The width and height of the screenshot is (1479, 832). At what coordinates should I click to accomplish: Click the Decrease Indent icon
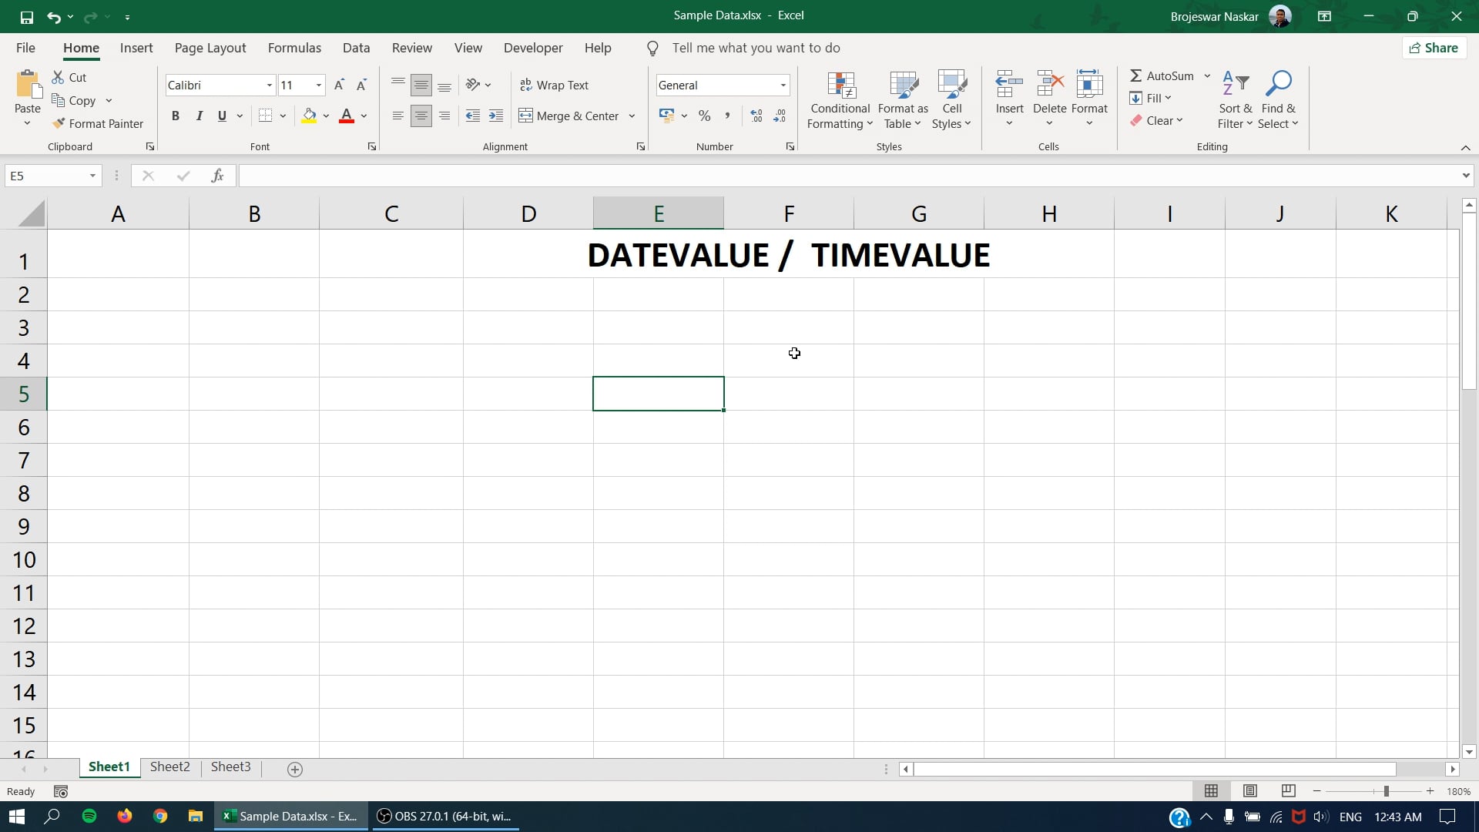(473, 116)
